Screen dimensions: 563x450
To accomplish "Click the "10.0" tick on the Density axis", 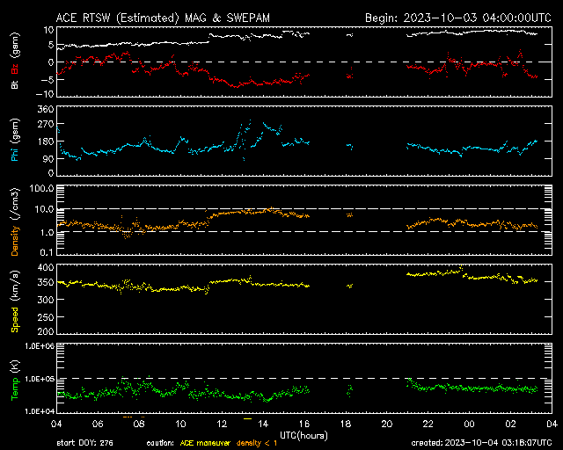I will point(45,209).
